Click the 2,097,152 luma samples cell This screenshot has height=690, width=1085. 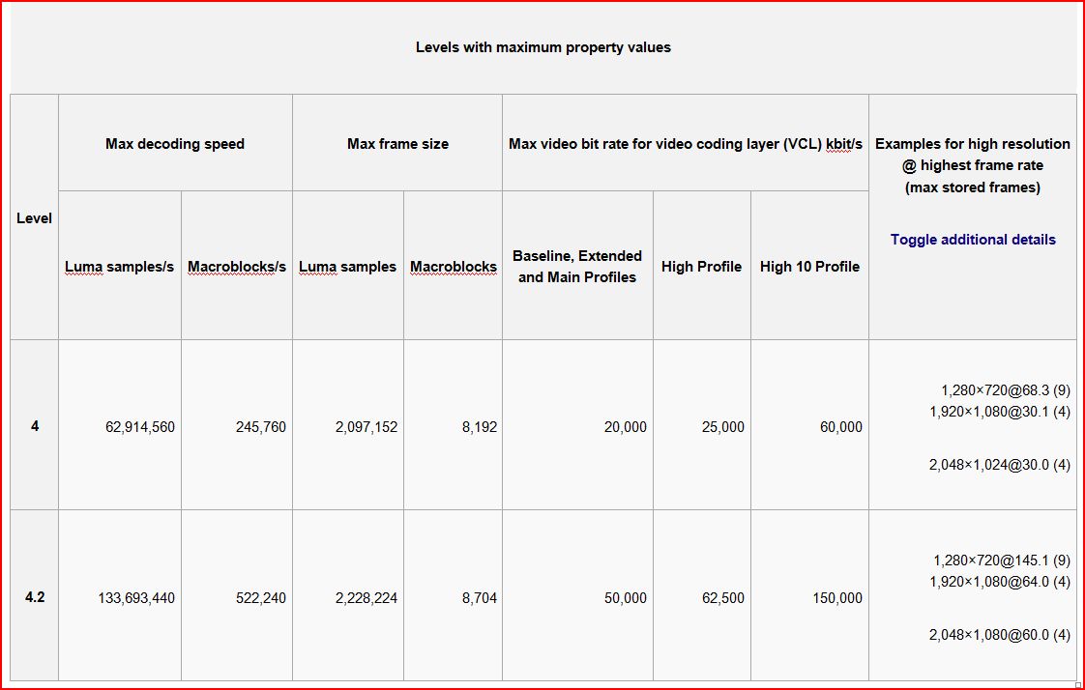367,427
